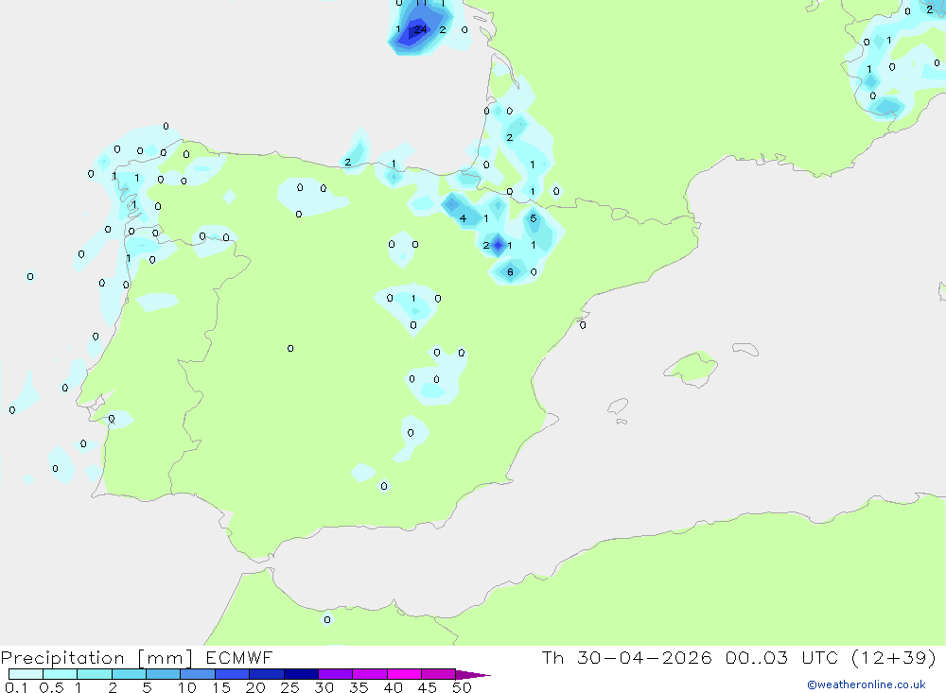Click the legend scale label '10'
The width and height of the screenshot is (946, 693).
pos(187,687)
